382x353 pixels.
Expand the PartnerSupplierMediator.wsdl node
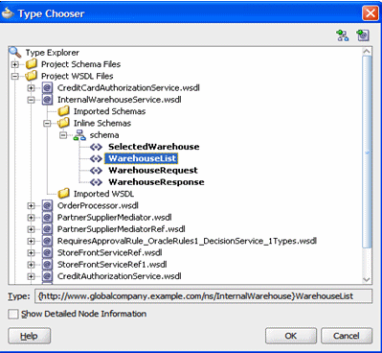click(x=31, y=218)
